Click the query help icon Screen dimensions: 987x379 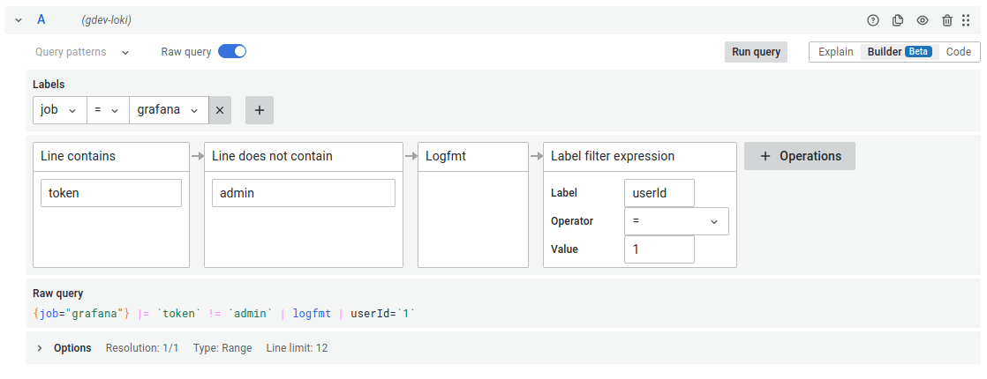873,20
